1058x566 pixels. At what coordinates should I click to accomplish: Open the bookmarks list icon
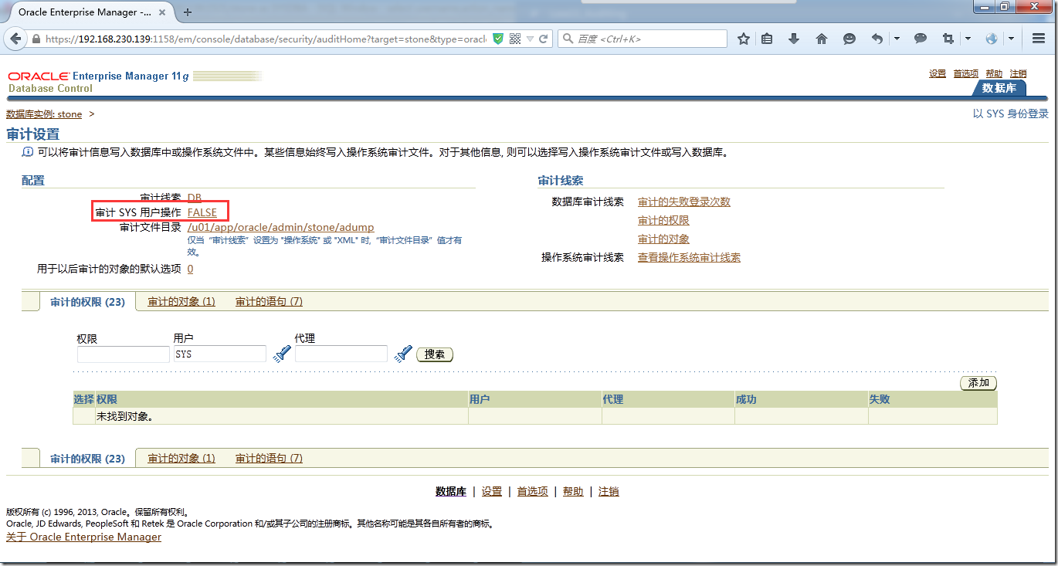767,39
